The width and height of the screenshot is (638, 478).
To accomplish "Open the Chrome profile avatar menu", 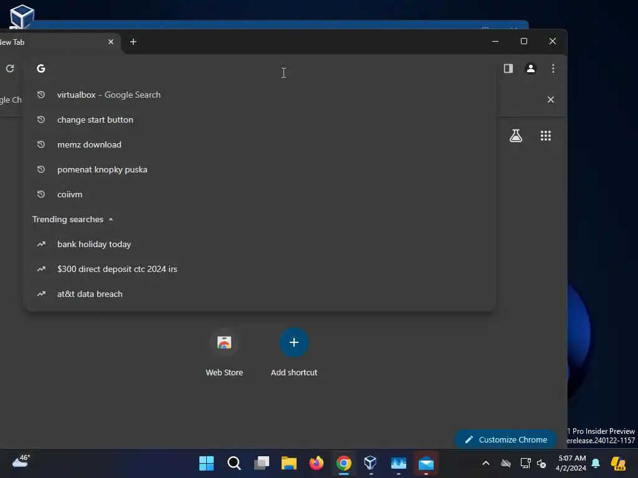I will (531, 68).
